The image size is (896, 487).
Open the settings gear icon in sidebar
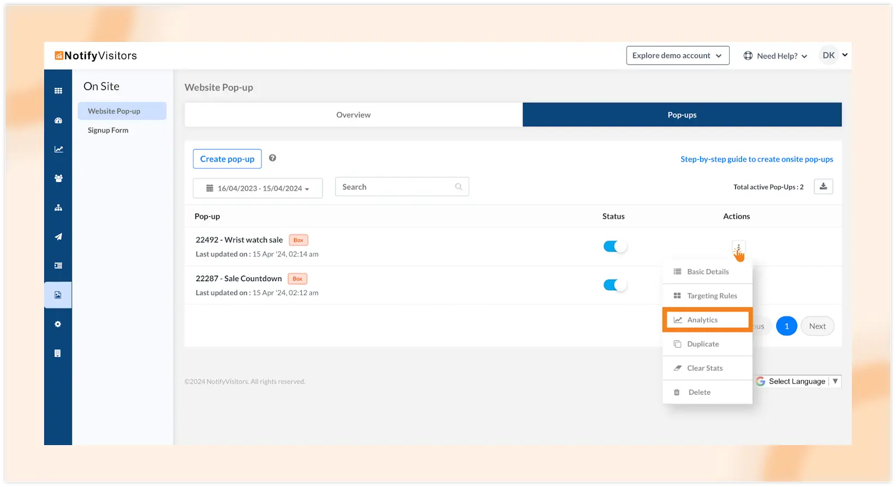pos(58,324)
